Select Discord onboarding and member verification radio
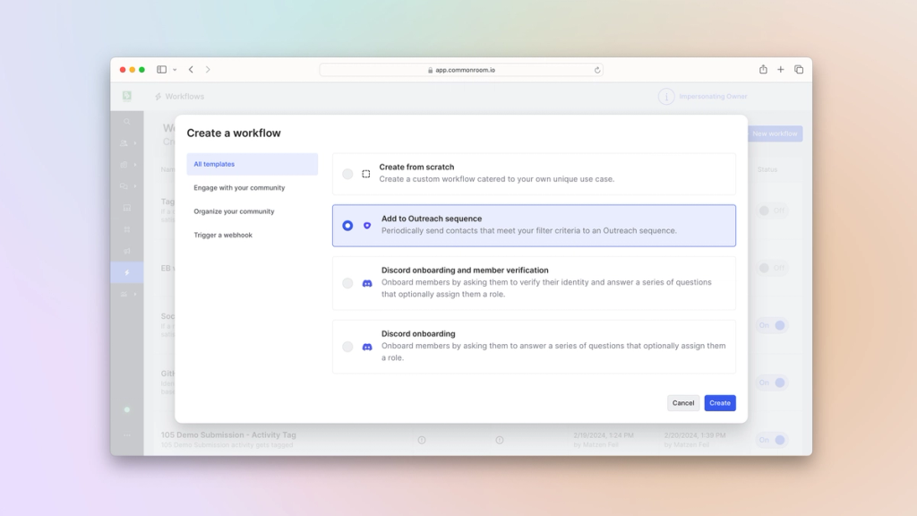917x516 pixels. coord(347,283)
